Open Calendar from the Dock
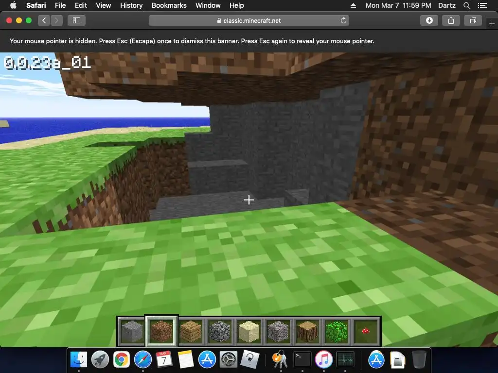Screen dimensions: 498x373 tap(164, 360)
